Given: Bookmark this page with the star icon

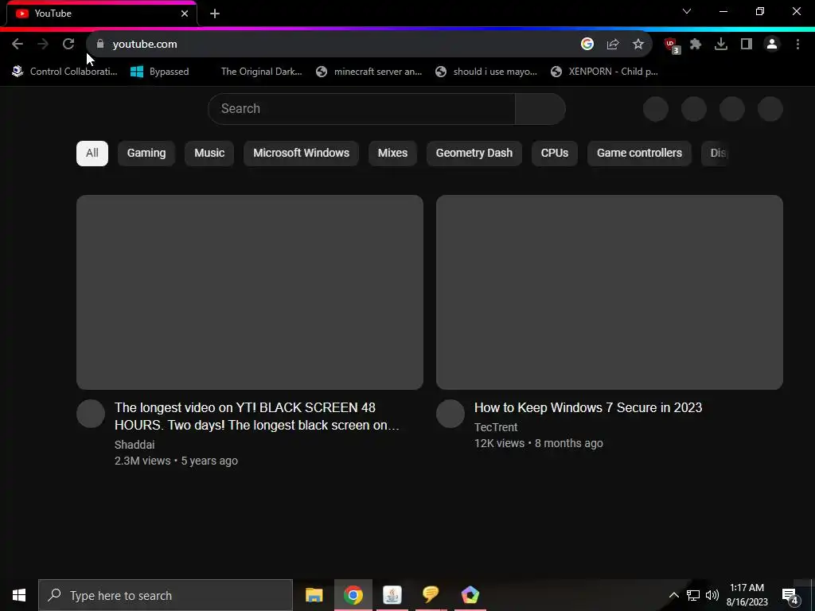Looking at the screenshot, I should tap(638, 45).
